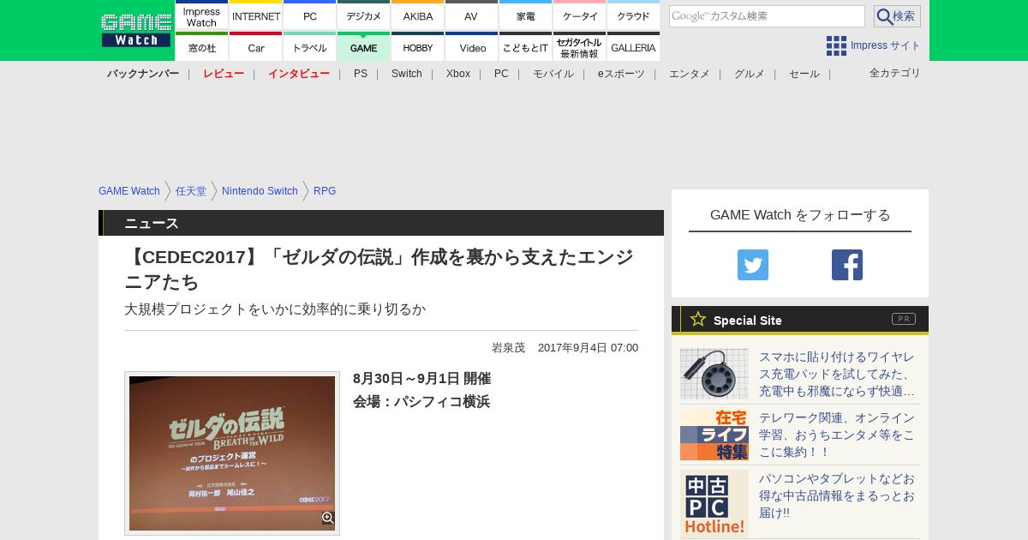Open the Impress Watch site tab
The image size is (1028, 540).
click(x=201, y=15)
